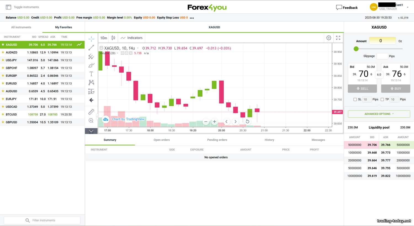Reset chart view with the reset arrow
414x226 pixels.
248,122
